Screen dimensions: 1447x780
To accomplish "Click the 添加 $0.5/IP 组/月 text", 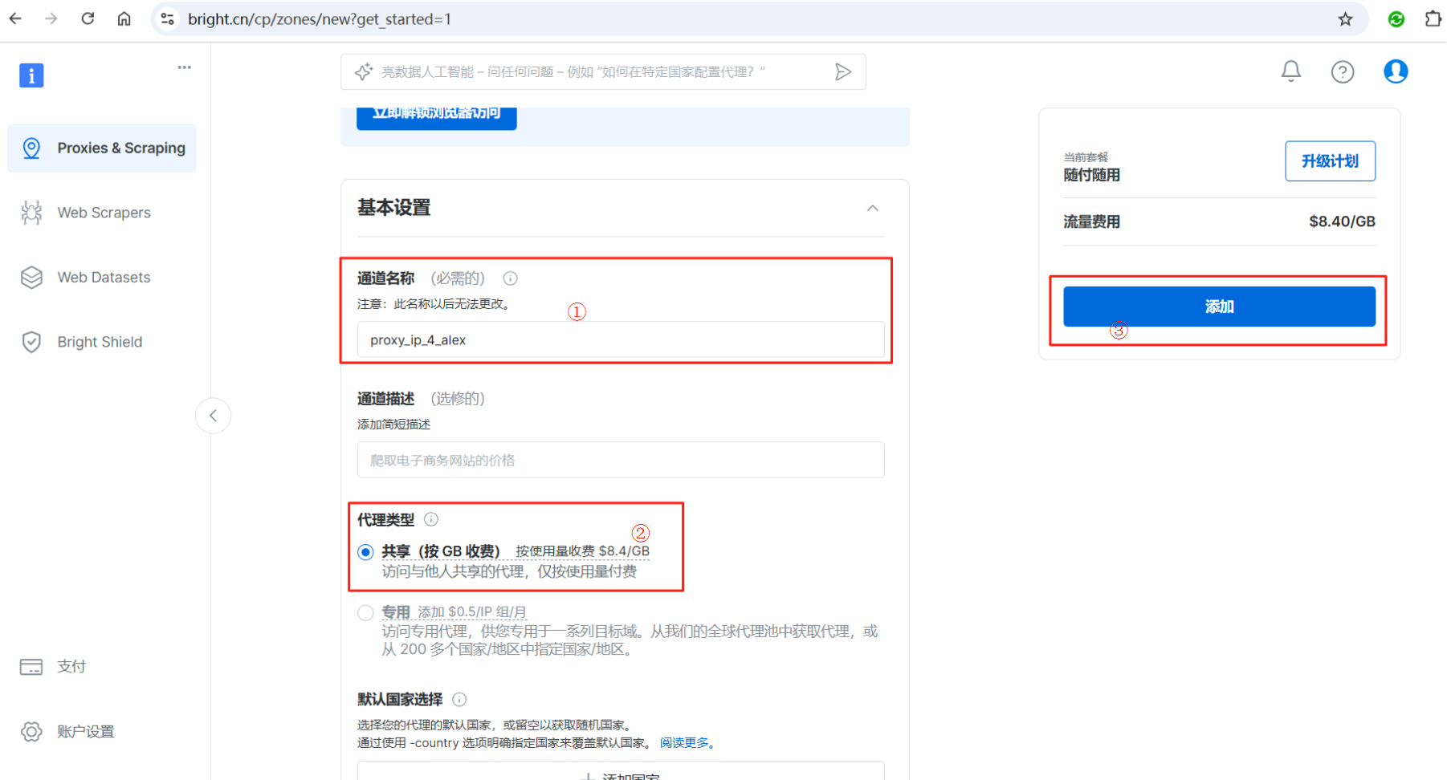I will click(x=472, y=612).
